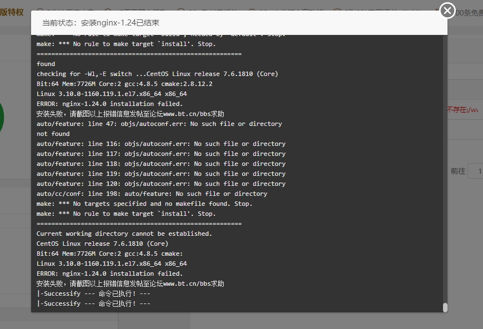
Task: Close the nginx install log dialog
Action: point(447,11)
